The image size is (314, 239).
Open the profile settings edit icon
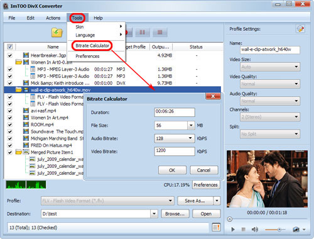click(301, 29)
